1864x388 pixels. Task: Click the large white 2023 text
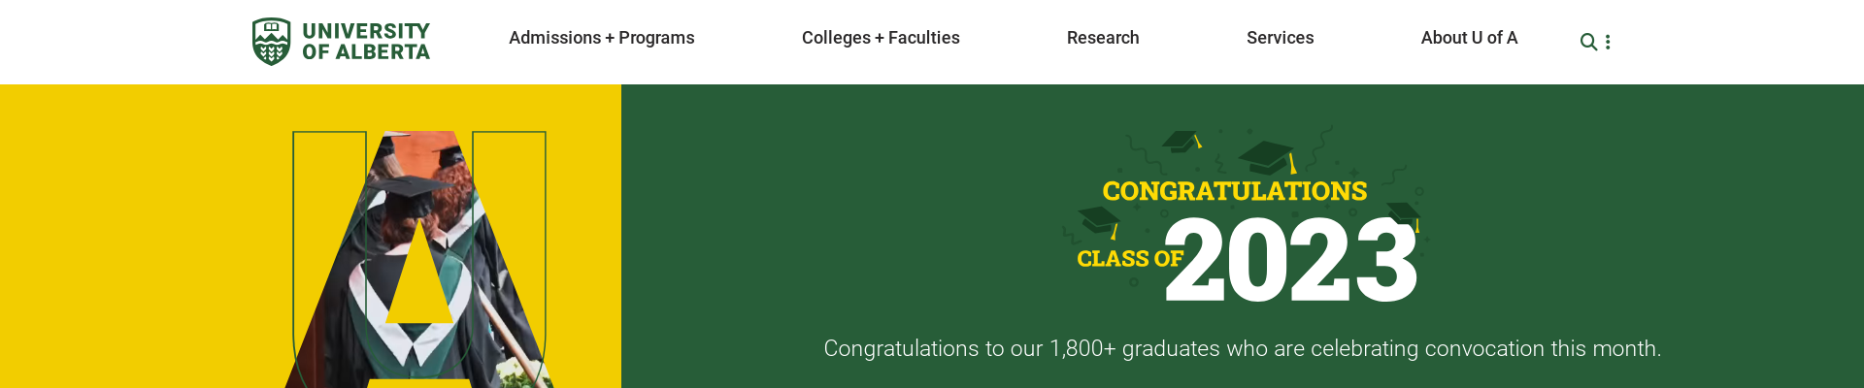click(x=1291, y=260)
